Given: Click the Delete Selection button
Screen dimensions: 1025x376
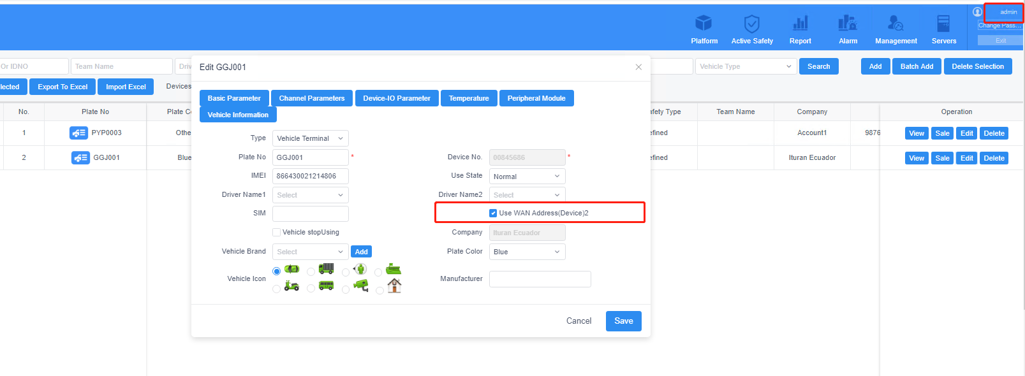Looking at the screenshot, I should pos(978,66).
